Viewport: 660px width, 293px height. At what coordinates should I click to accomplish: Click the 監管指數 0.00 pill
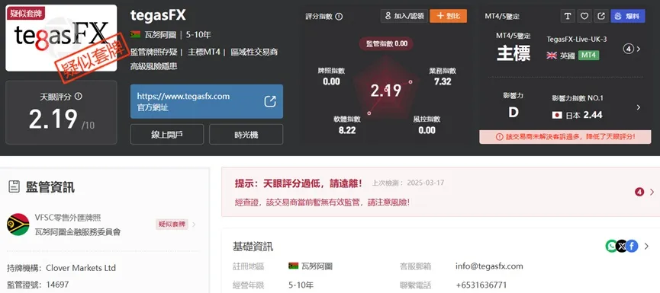point(386,43)
